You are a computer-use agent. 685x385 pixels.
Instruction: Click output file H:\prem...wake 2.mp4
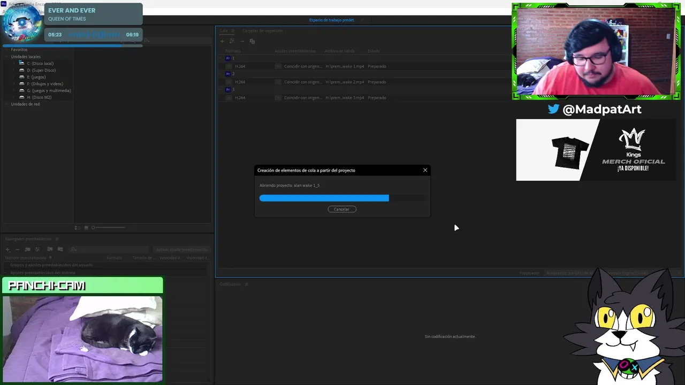(x=345, y=82)
